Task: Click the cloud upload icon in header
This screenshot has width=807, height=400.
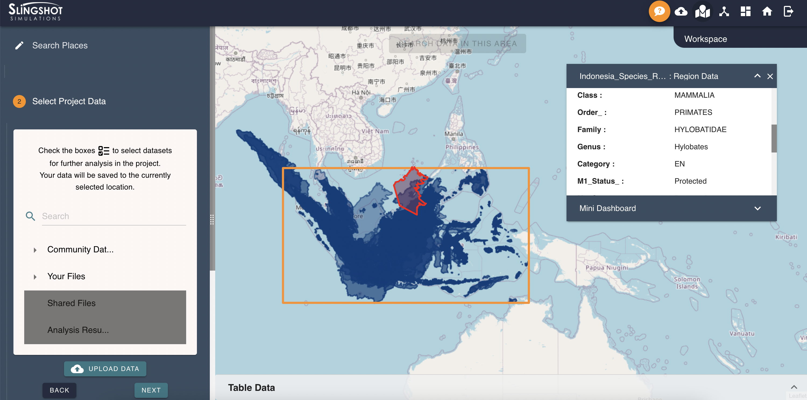Action: pos(681,12)
